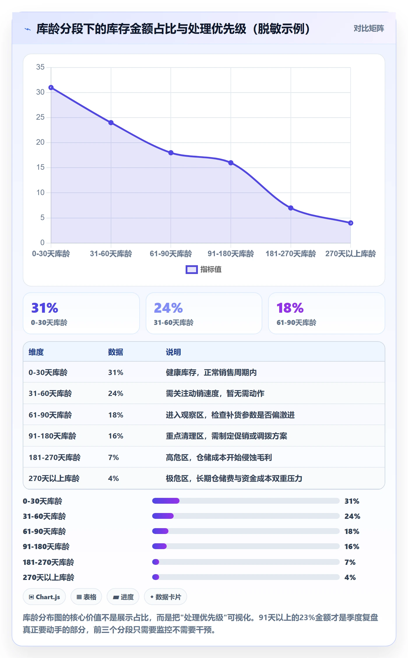
Task: Toggle the 指标值 legend color box
Action: pos(192,270)
